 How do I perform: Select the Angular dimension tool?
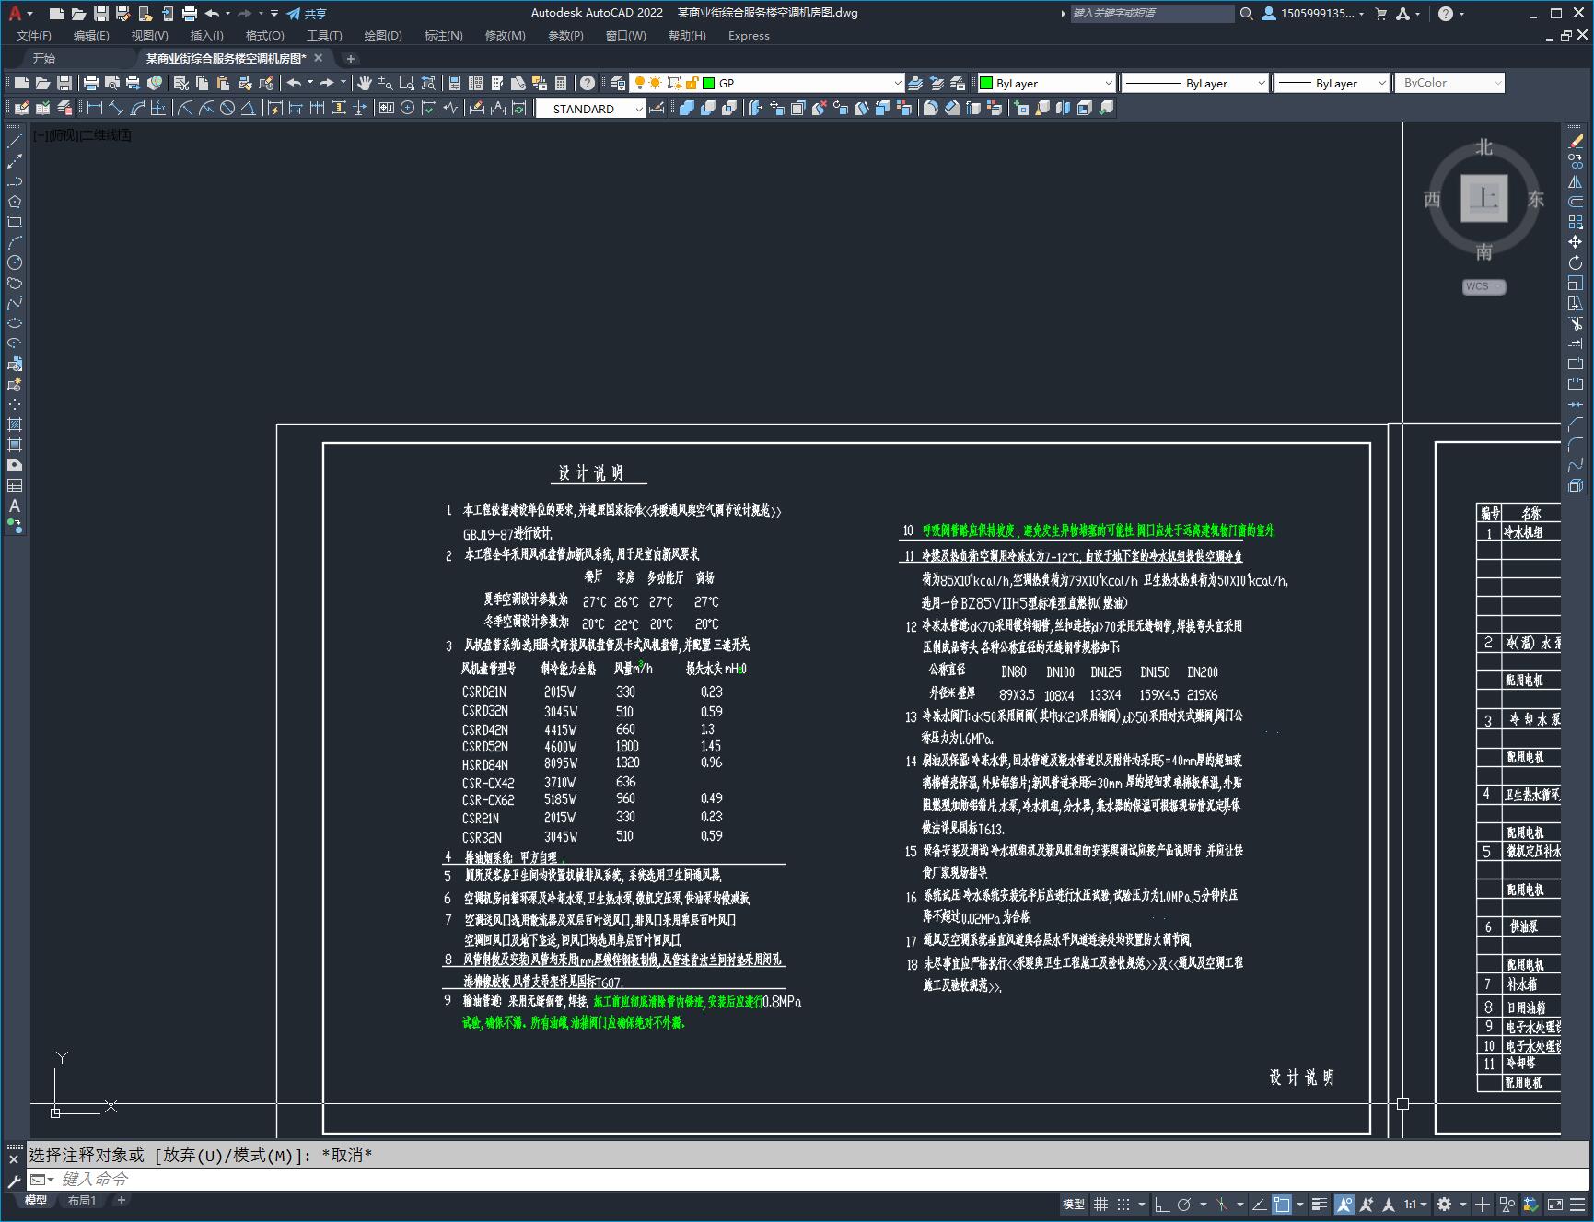coord(249,108)
